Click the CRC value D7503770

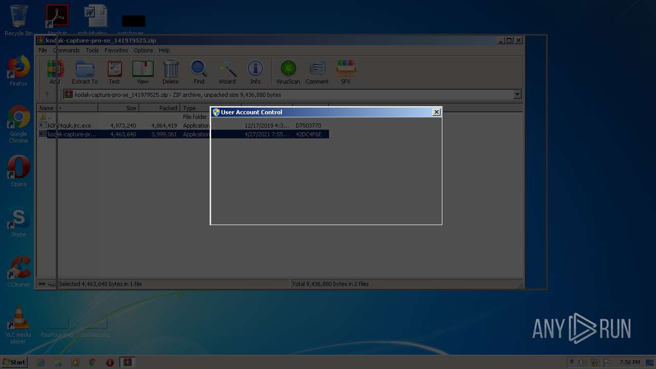tap(309, 126)
